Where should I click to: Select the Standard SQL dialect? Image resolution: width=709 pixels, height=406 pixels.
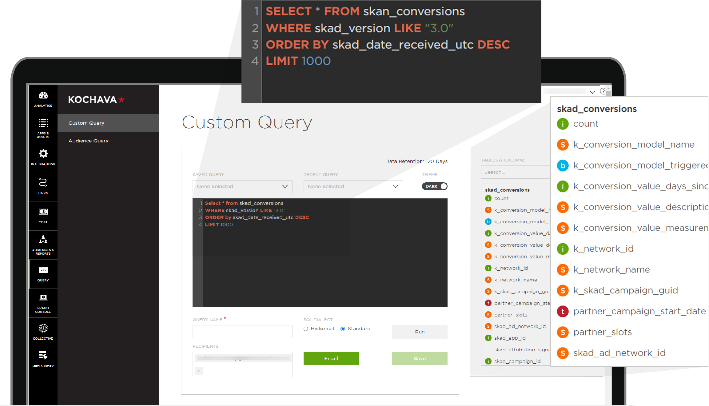coord(343,329)
